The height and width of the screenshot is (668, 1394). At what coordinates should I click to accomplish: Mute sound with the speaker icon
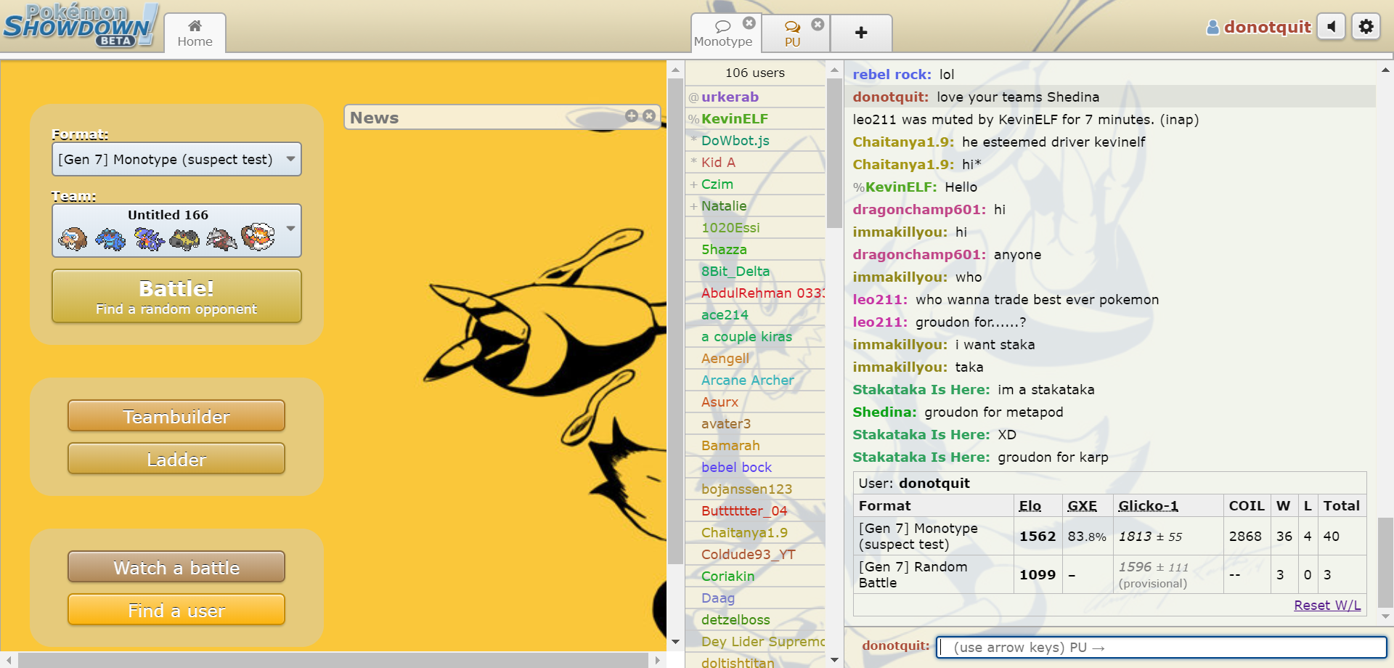click(x=1331, y=27)
